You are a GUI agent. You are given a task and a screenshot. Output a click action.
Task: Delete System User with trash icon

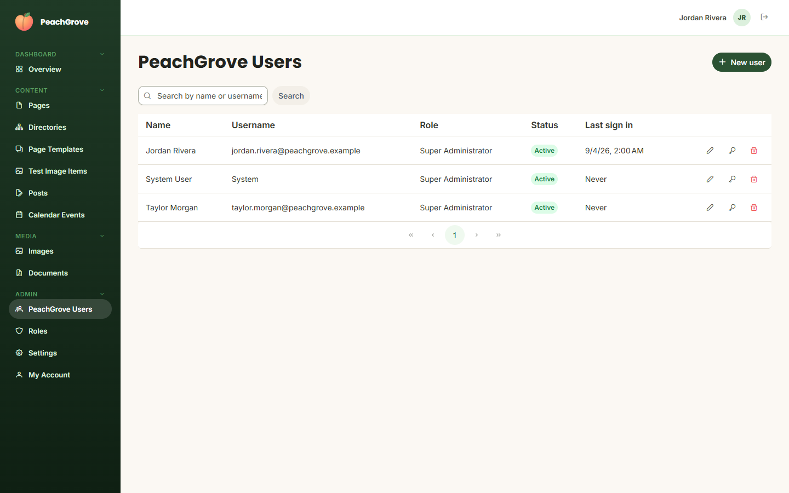coord(754,179)
